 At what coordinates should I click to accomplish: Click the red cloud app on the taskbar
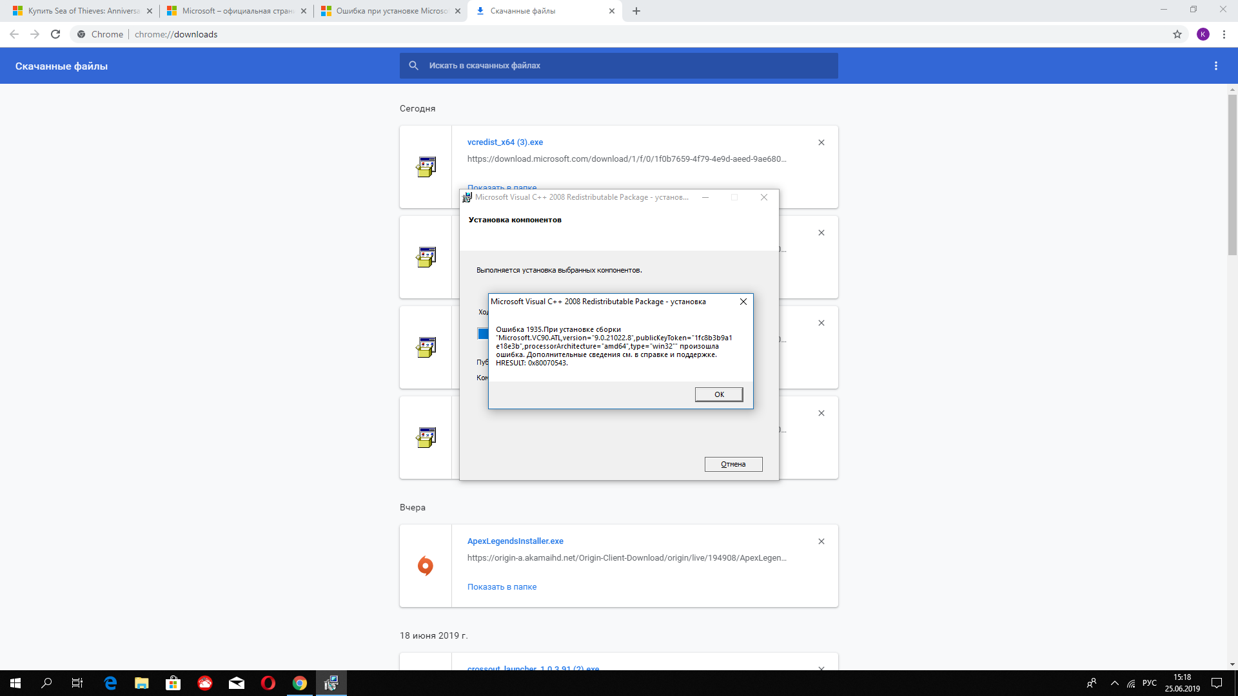(205, 683)
